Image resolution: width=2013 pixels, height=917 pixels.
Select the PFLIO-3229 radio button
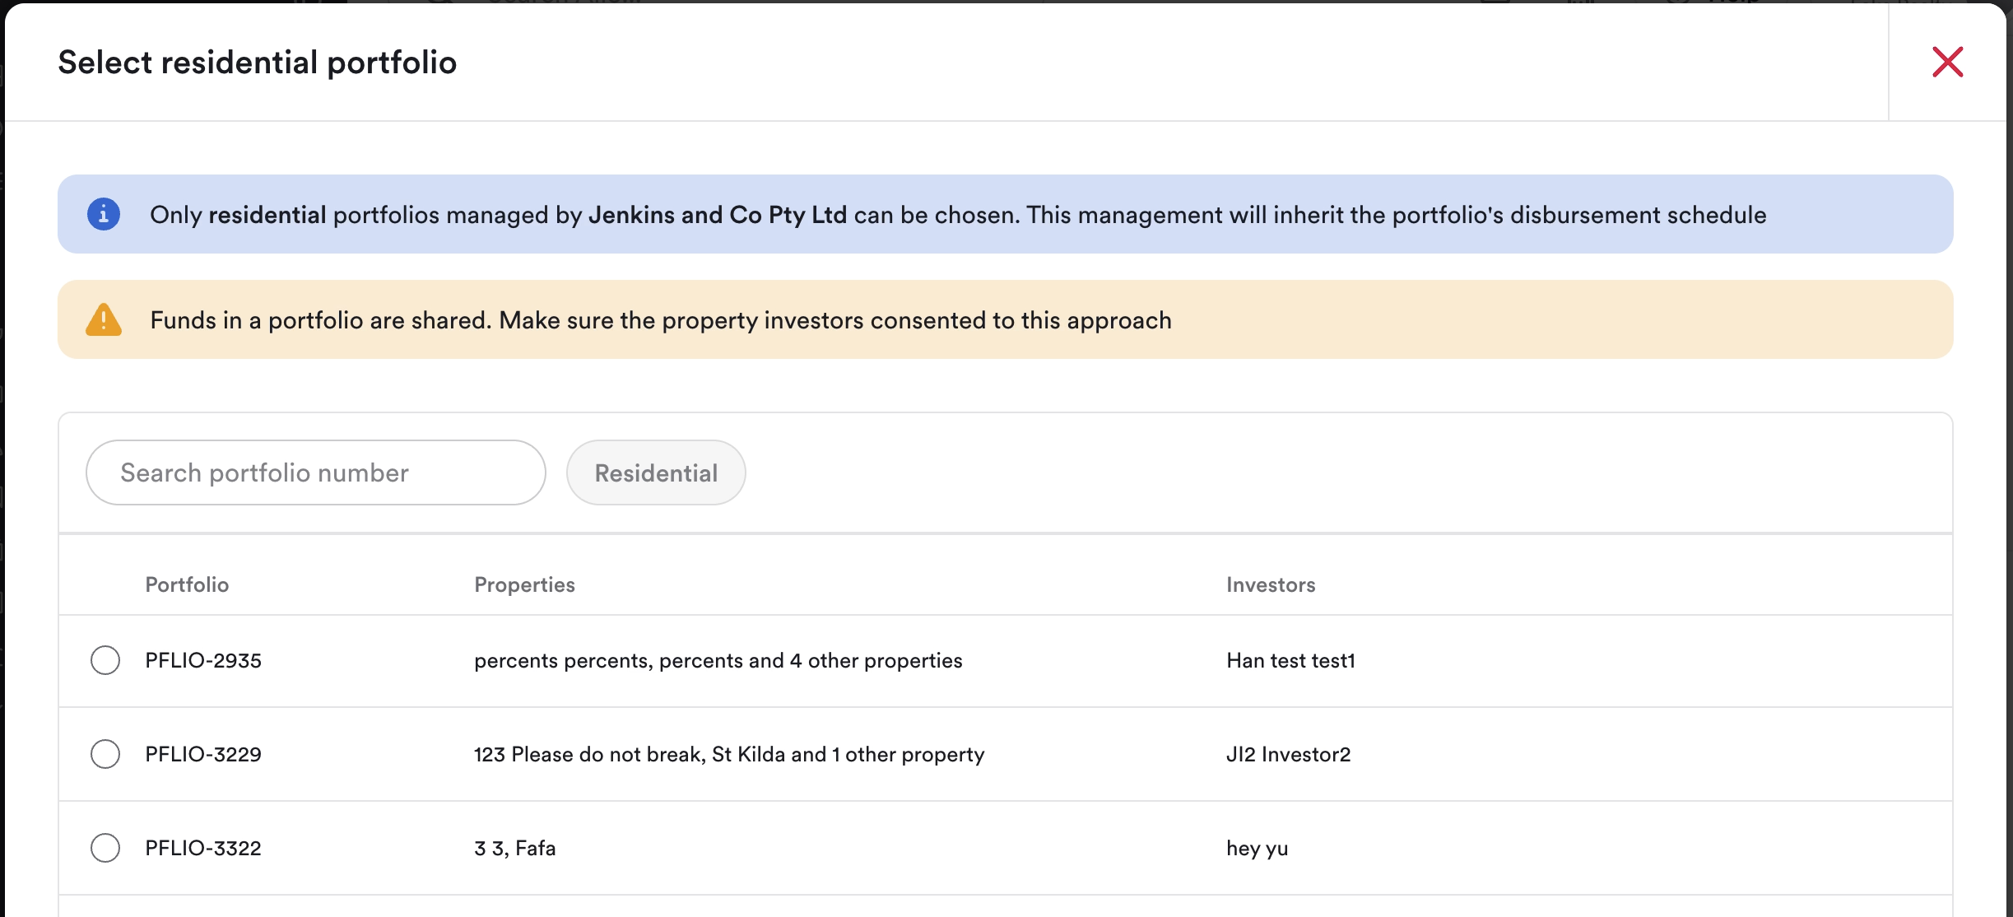click(105, 754)
